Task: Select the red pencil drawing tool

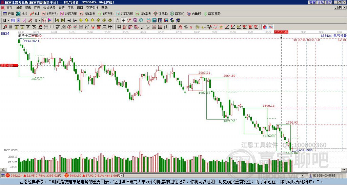Action: click(x=5, y=27)
